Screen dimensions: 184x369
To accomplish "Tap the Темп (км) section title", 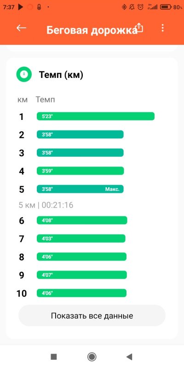I will 61,75.
